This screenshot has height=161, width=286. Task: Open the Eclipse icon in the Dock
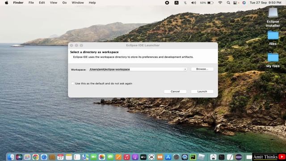238,157
